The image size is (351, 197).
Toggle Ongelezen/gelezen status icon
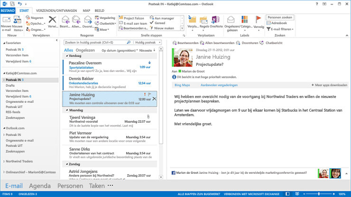pyautogui.click(x=231, y=20)
